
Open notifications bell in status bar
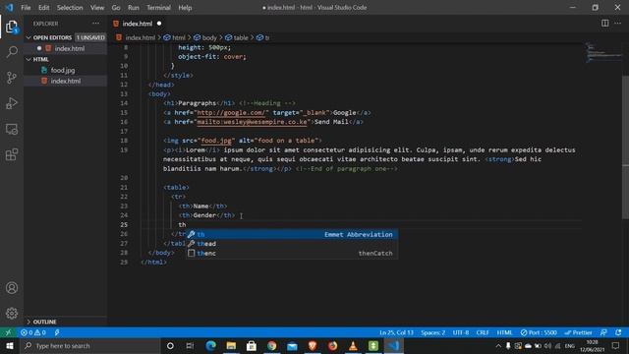[x=618, y=332]
